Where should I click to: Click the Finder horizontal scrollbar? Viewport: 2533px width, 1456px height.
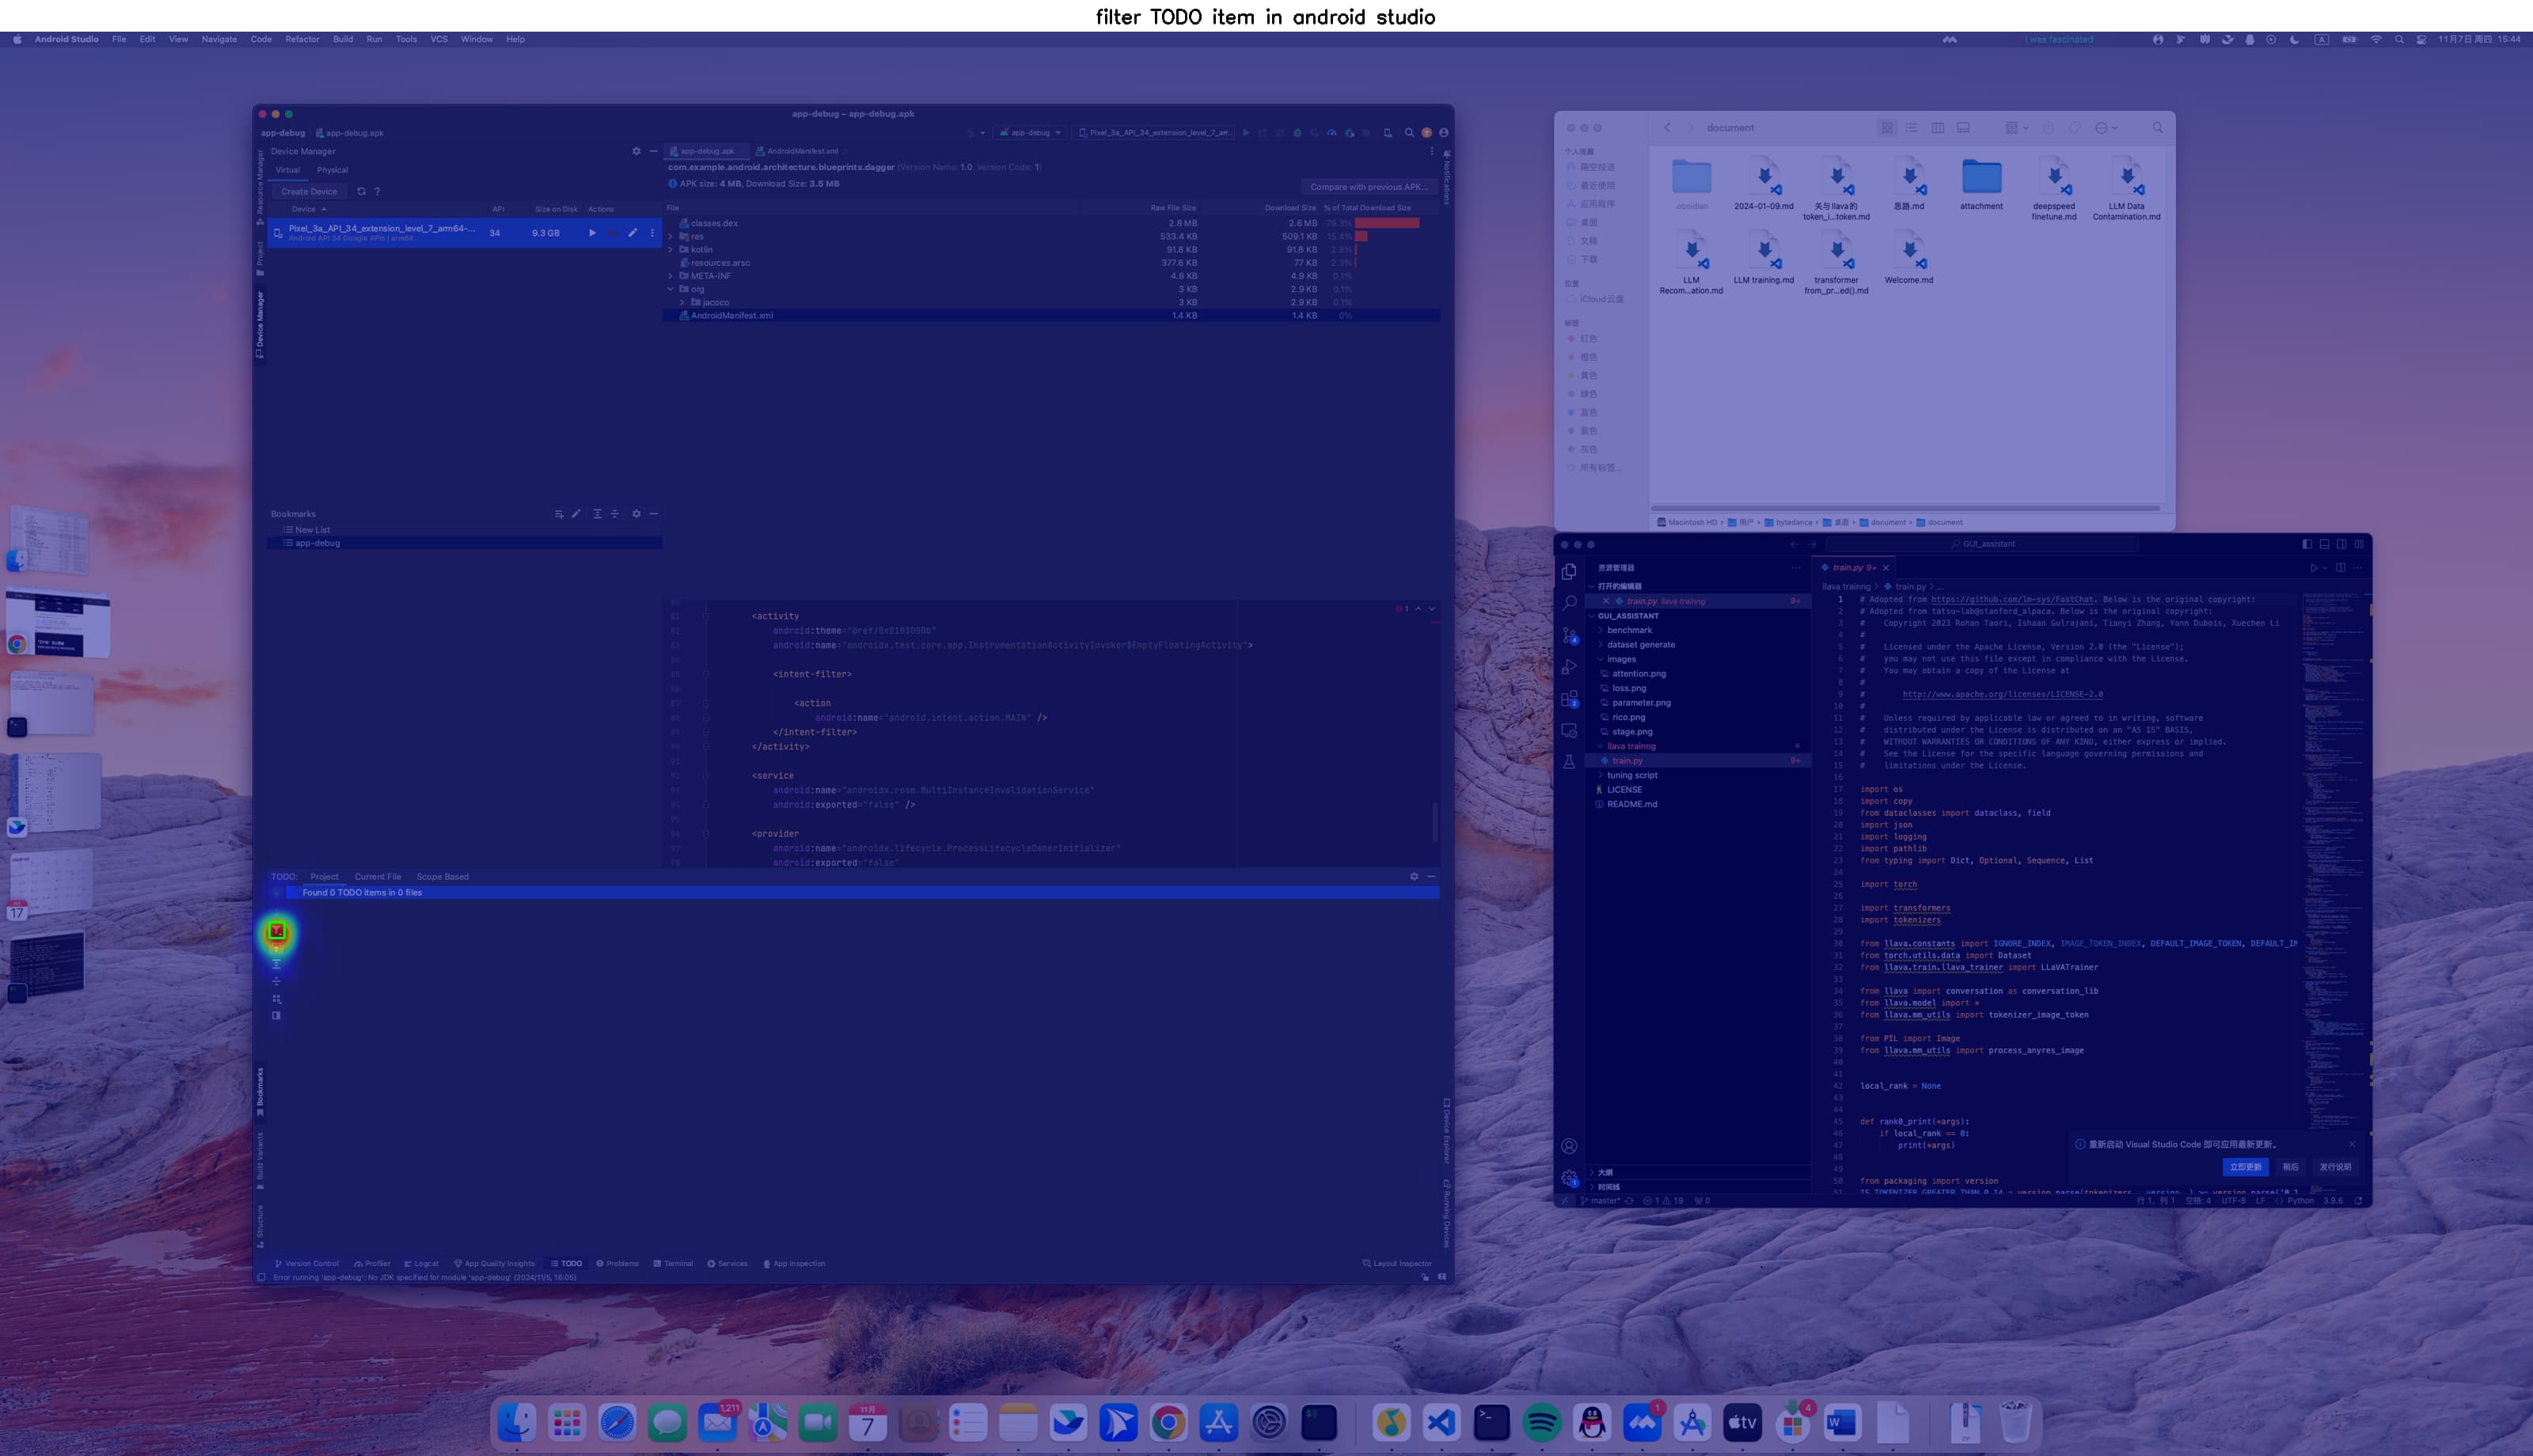1907,508
